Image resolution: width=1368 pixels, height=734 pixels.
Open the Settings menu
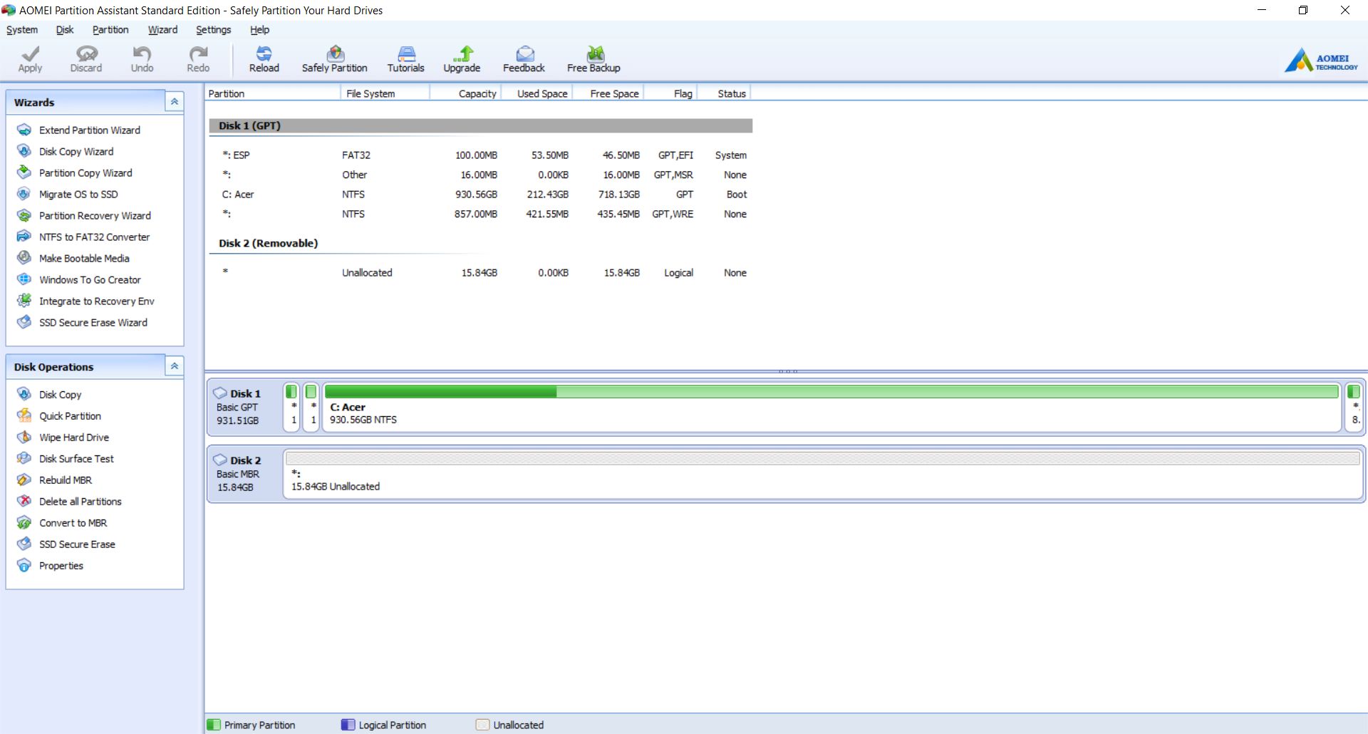[213, 30]
